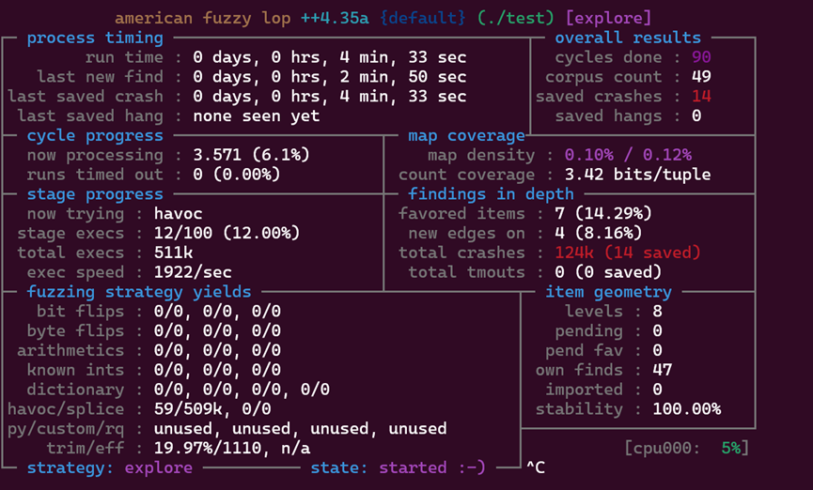Select the '++4.35a' version text
The height and width of the screenshot is (490, 813).
pyautogui.click(x=335, y=19)
